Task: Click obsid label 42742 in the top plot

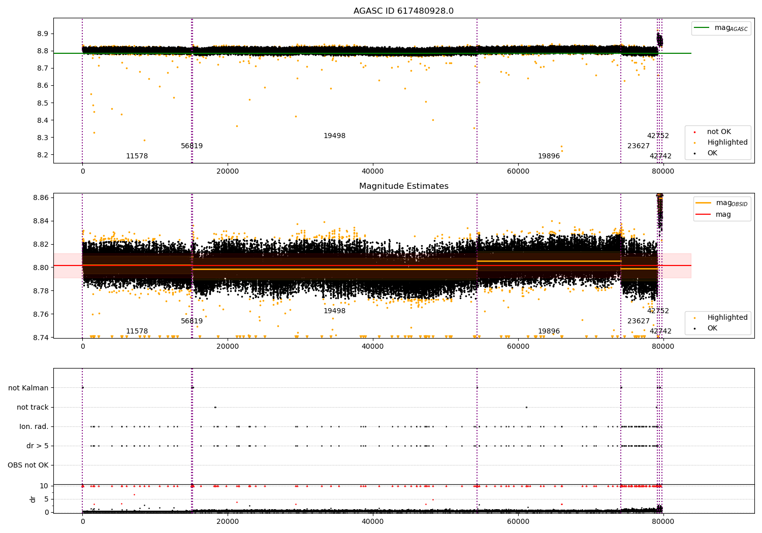Action: [x=660, y=156]
